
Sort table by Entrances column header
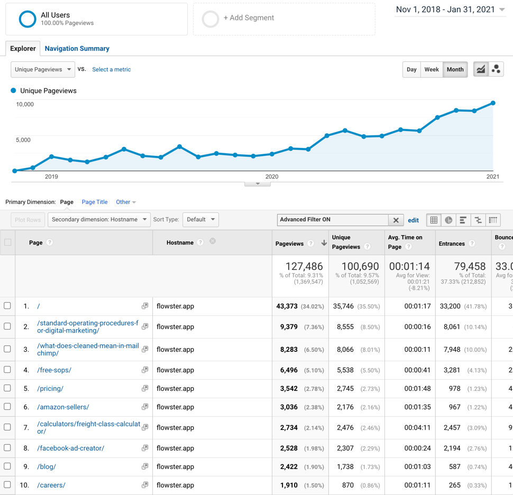click(452, 244)
